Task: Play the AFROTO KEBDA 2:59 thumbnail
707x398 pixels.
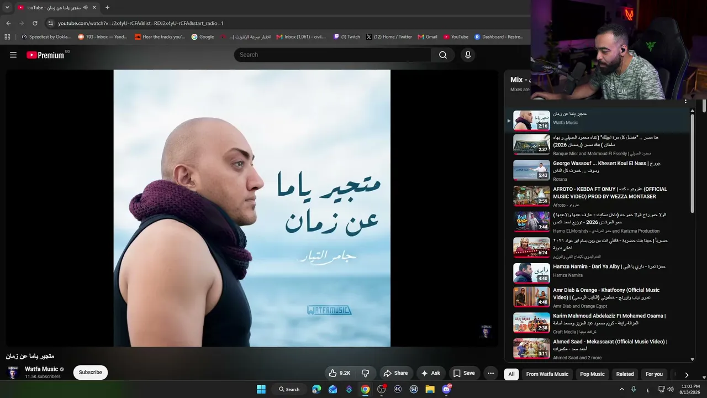Action: (x=531, y=196)
